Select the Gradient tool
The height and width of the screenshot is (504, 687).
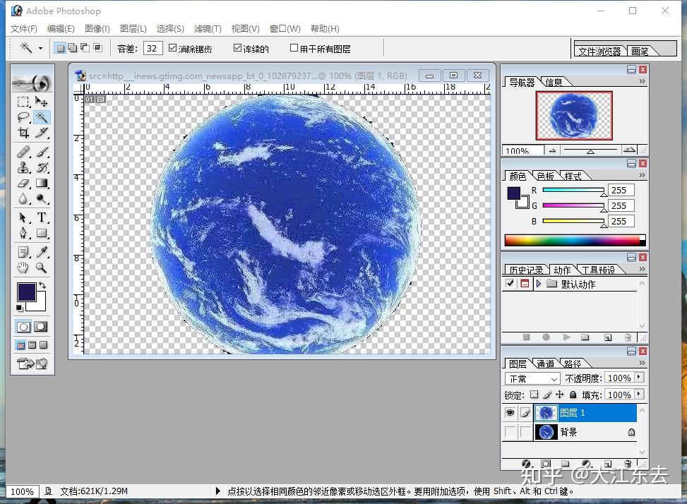click(42, 183)
